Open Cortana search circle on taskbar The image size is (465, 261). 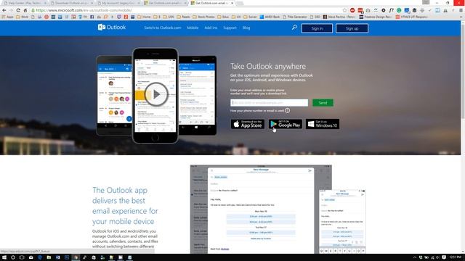click(13, 257)
